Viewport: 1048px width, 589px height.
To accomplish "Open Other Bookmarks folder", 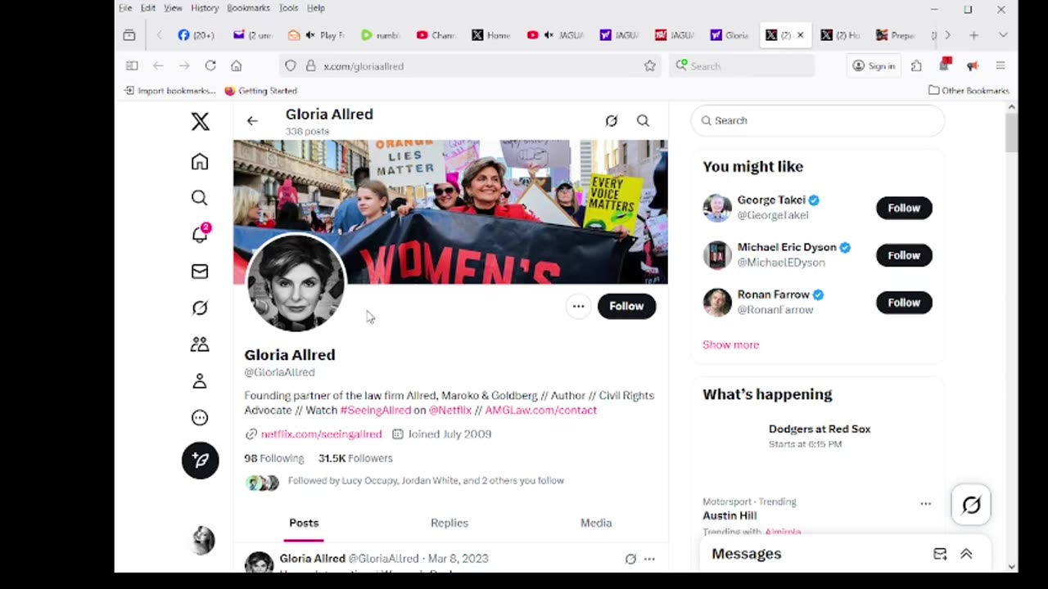I will point(969,91).
